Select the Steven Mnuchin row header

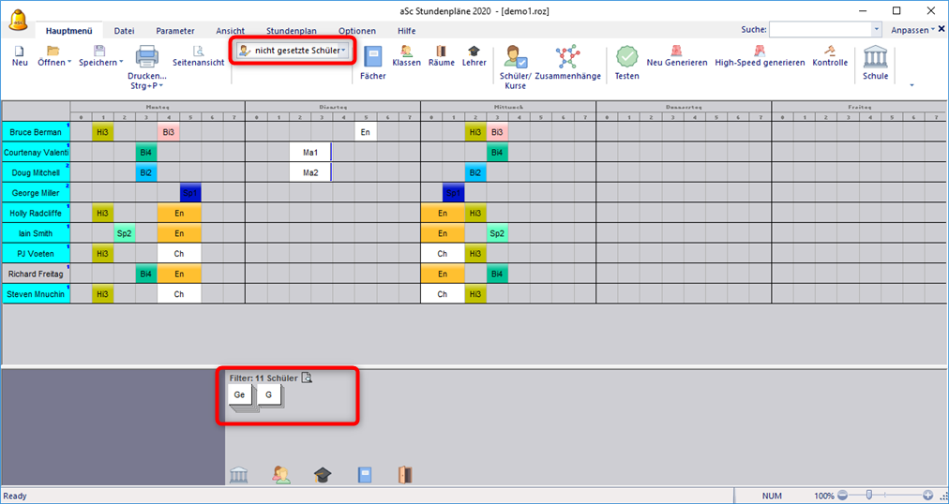(x=36, y=295)
